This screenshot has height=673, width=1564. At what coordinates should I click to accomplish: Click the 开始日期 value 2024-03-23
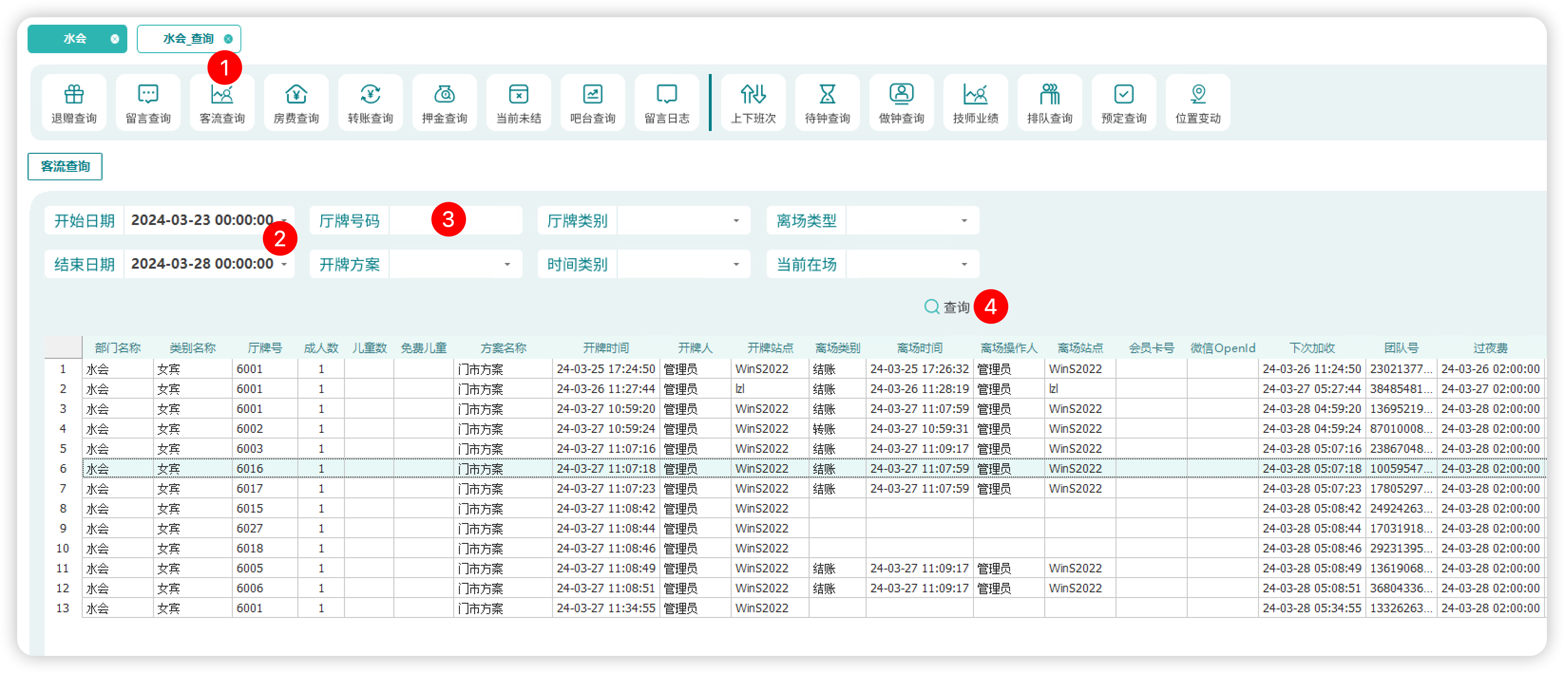pyautogui.click(x=202, y=220)
